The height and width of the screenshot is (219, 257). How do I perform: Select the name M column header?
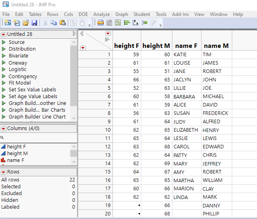(217, 40)
